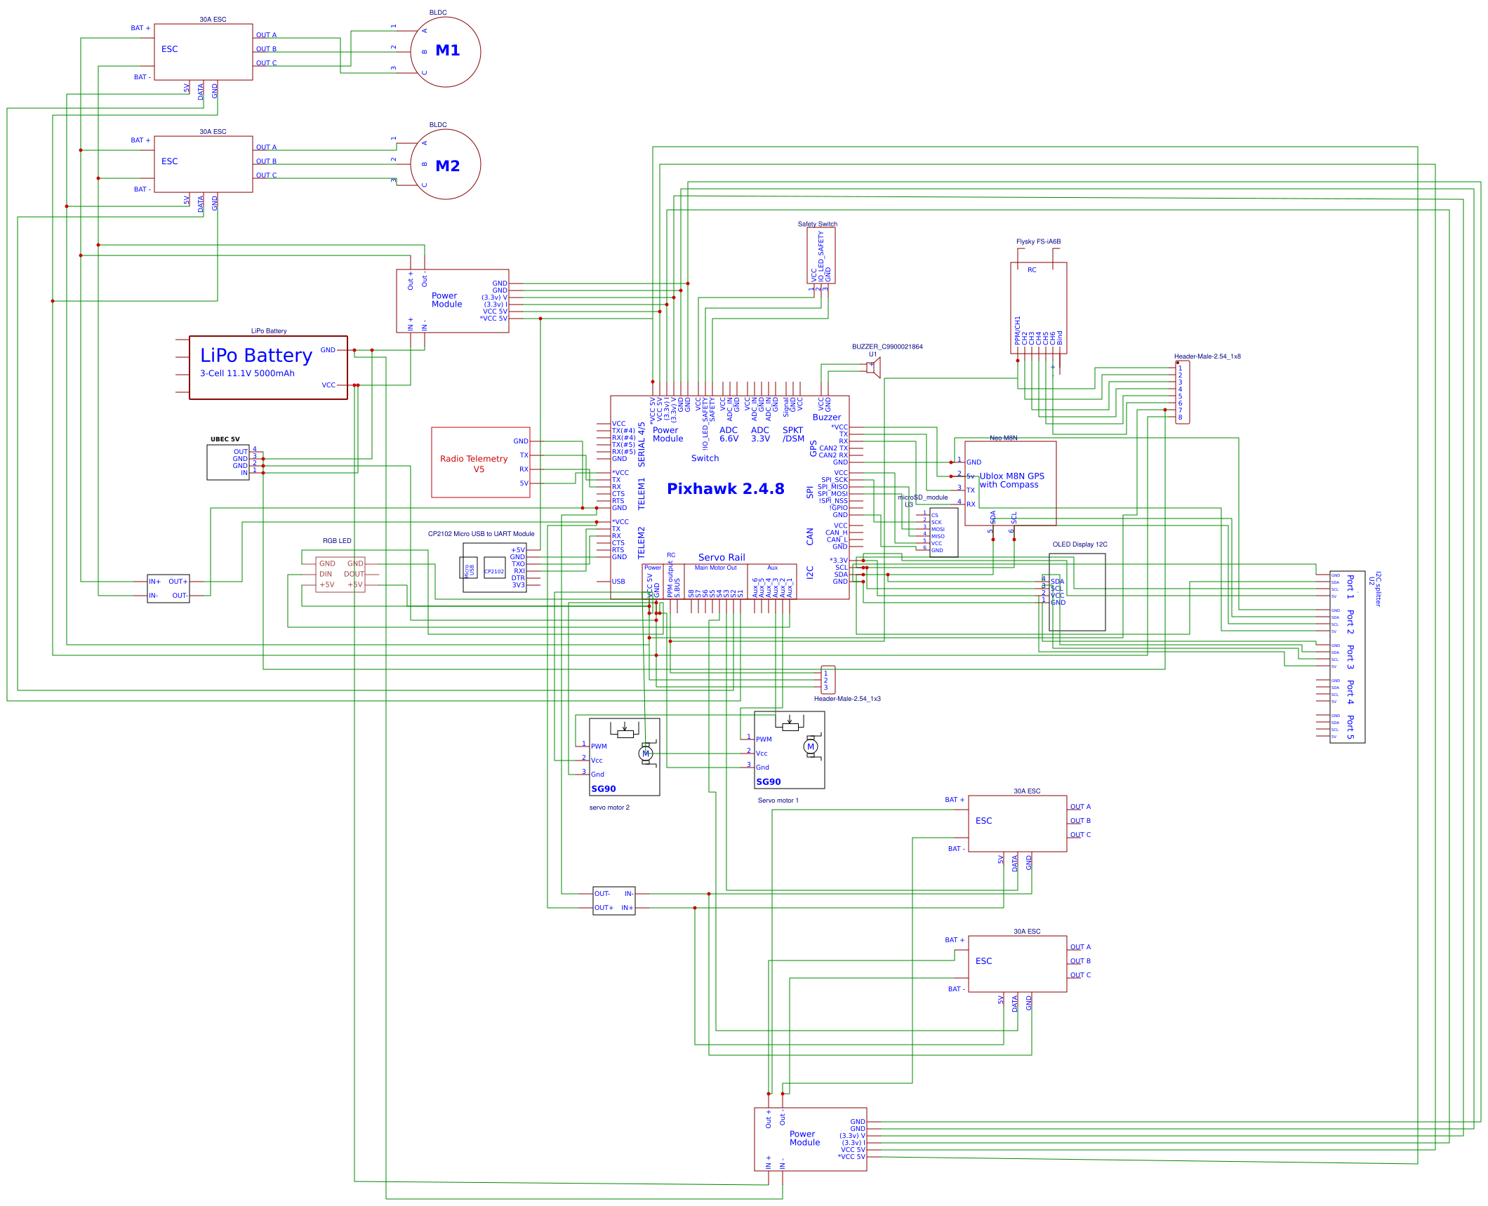Select the 'Servo Rail' label on Pixhawk
The image size is (1488, 1206).
pos(722,557)
